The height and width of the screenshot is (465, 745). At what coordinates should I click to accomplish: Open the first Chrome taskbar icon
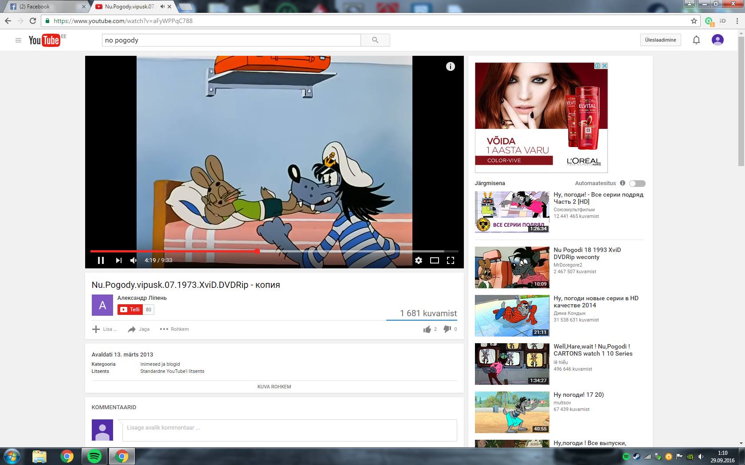(67, 456)
